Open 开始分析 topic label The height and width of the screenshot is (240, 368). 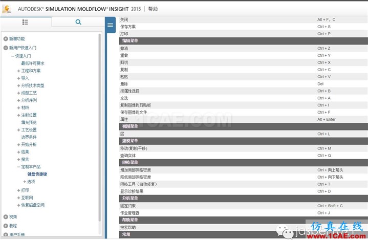(29, 144)
